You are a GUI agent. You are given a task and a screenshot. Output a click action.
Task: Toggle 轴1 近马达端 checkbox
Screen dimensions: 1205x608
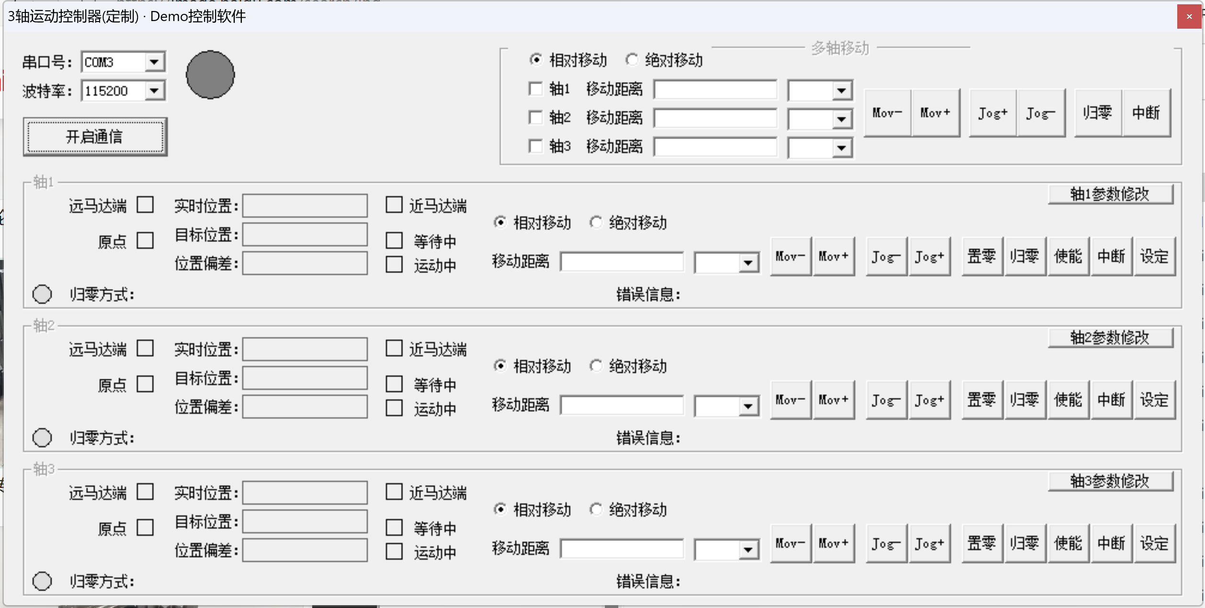pyautogui.click(x=394, y=205)
